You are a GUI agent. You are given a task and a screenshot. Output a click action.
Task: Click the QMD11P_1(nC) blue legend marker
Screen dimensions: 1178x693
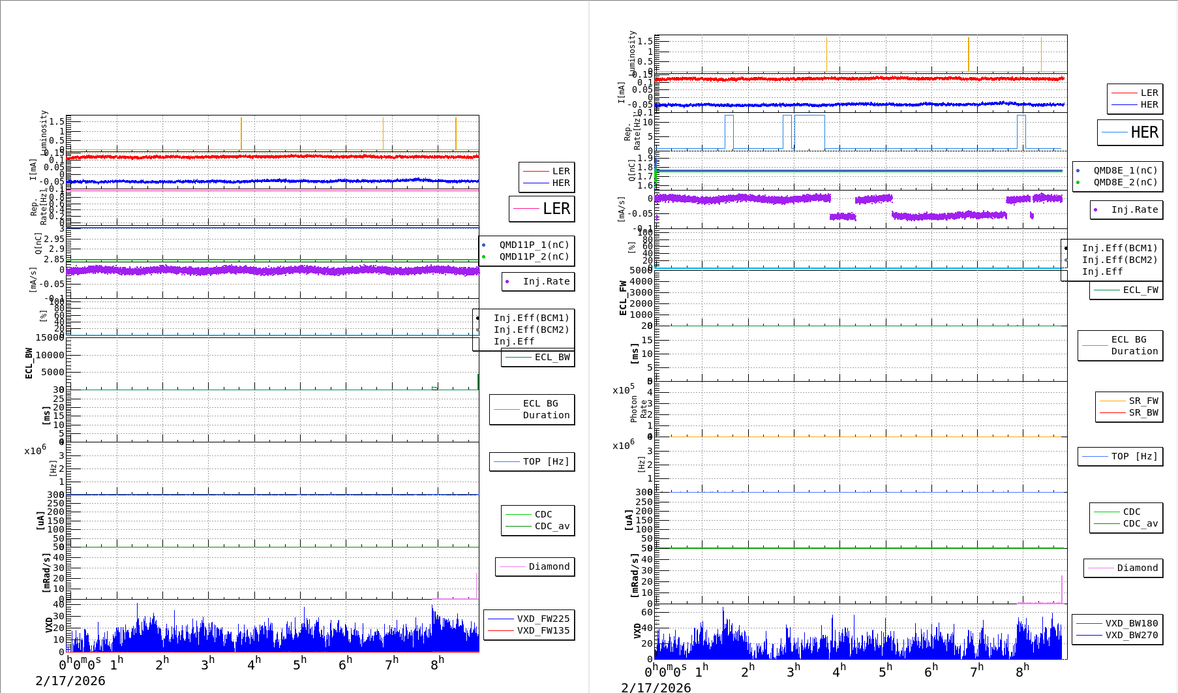(483, 245)
